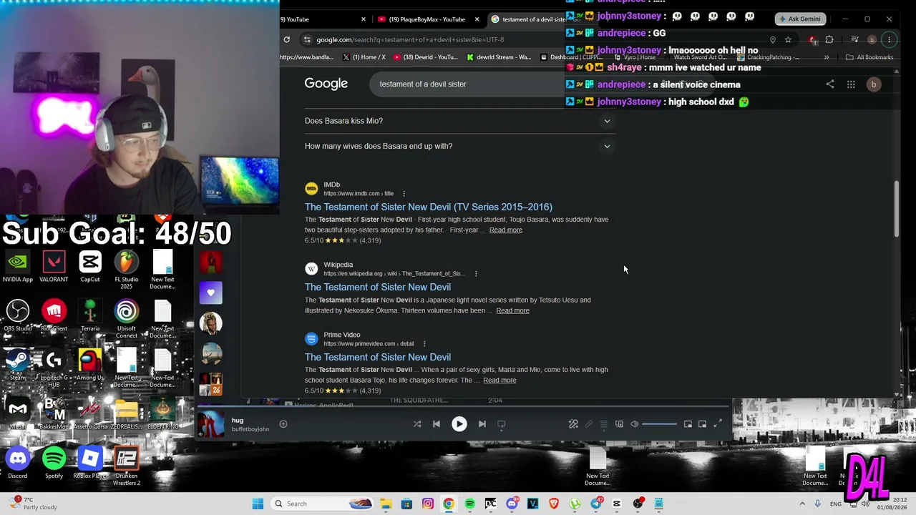The image size is (916, 515).
Task: Adjust the Spotify volume slider
Action: pyautogui.click(x=659, y=424)
